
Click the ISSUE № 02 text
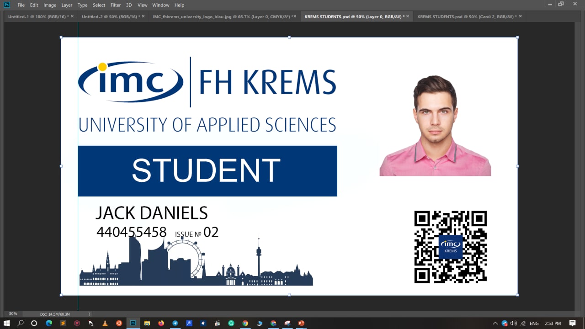[x=197, y=233]
